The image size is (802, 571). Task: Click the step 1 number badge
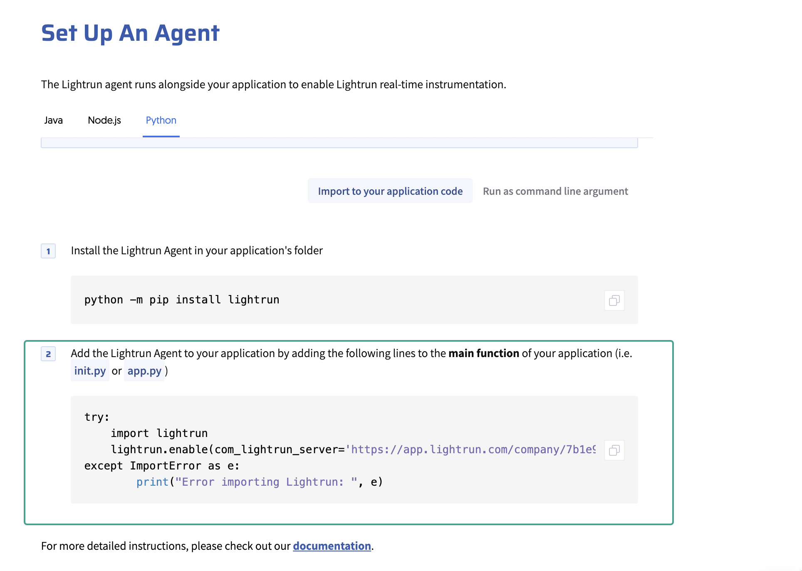pos(48,251)
